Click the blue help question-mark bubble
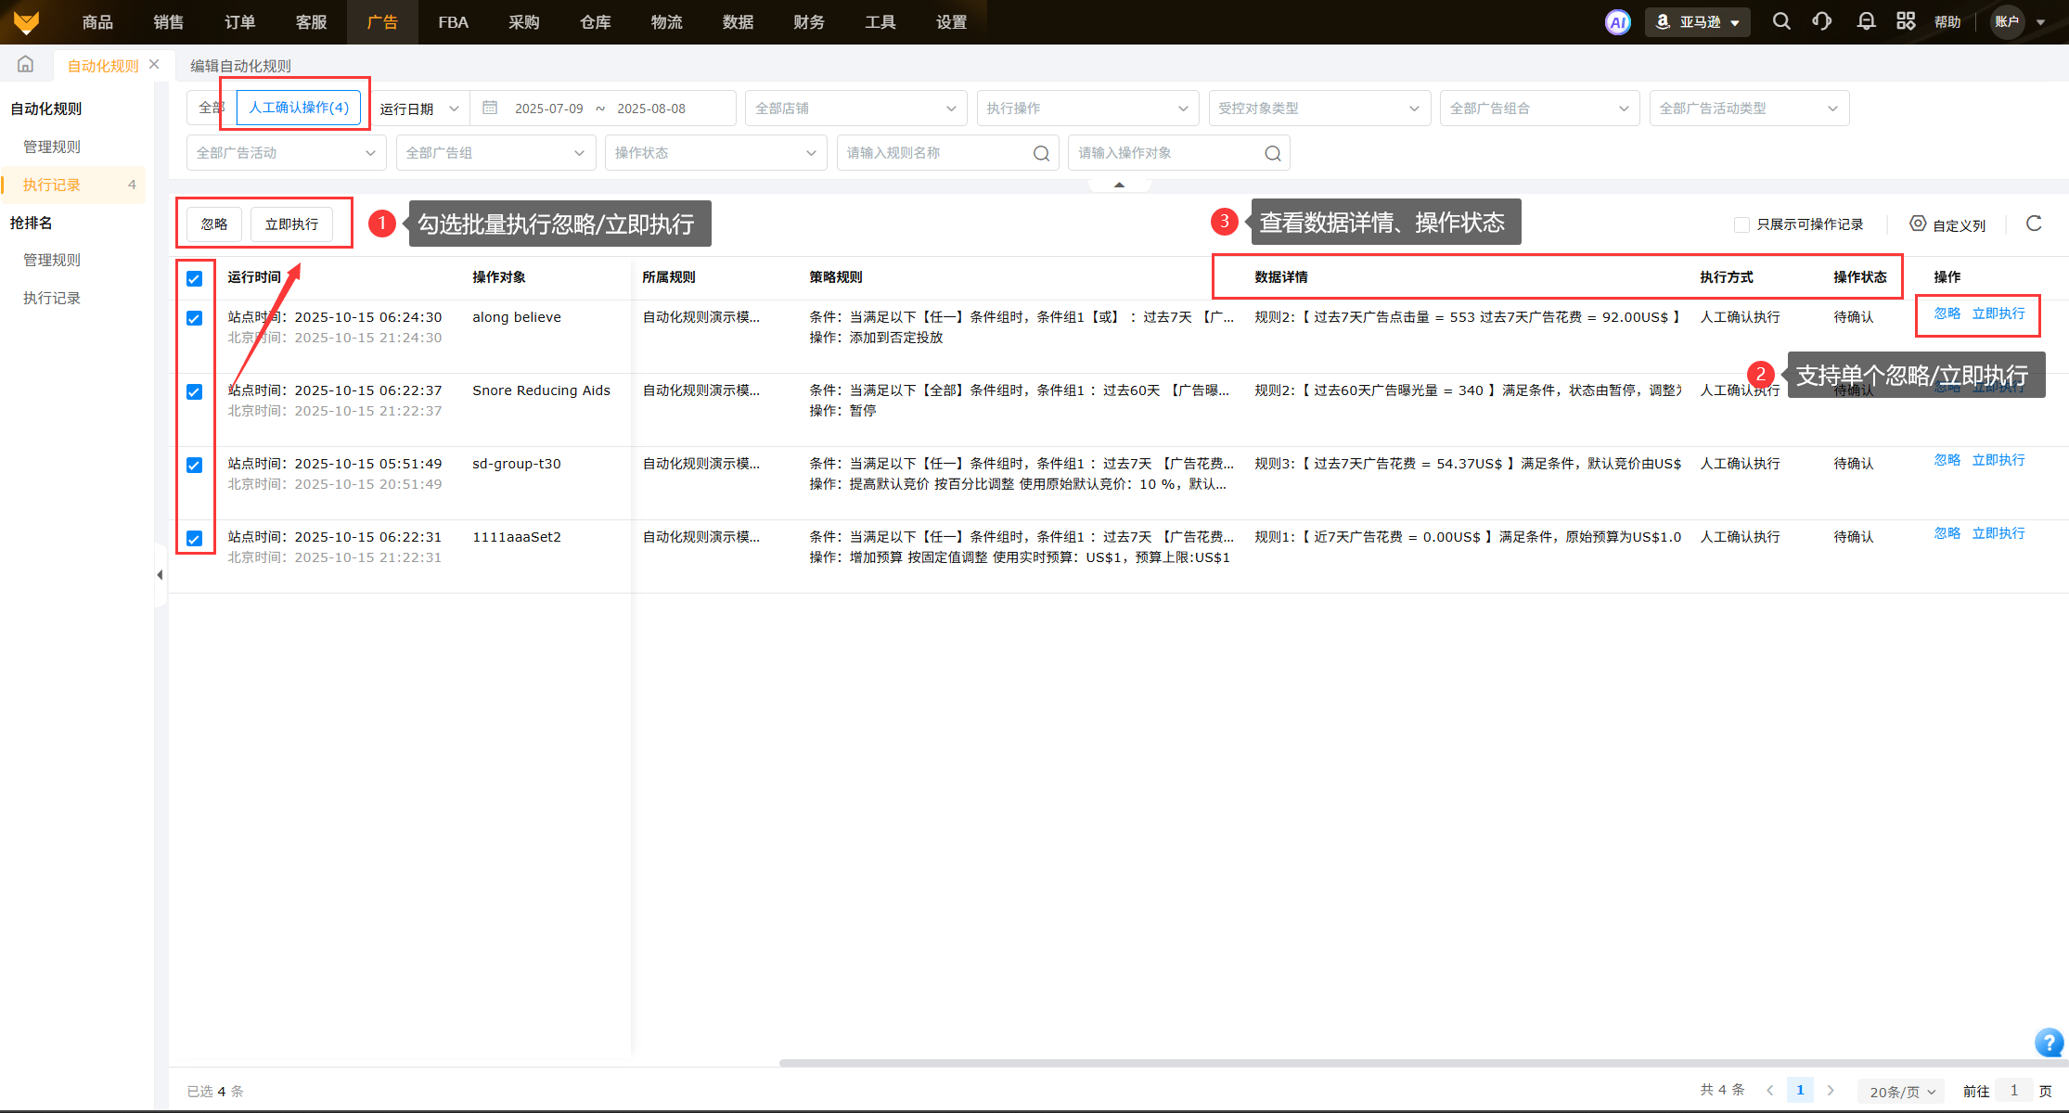 (2048, 1043)
